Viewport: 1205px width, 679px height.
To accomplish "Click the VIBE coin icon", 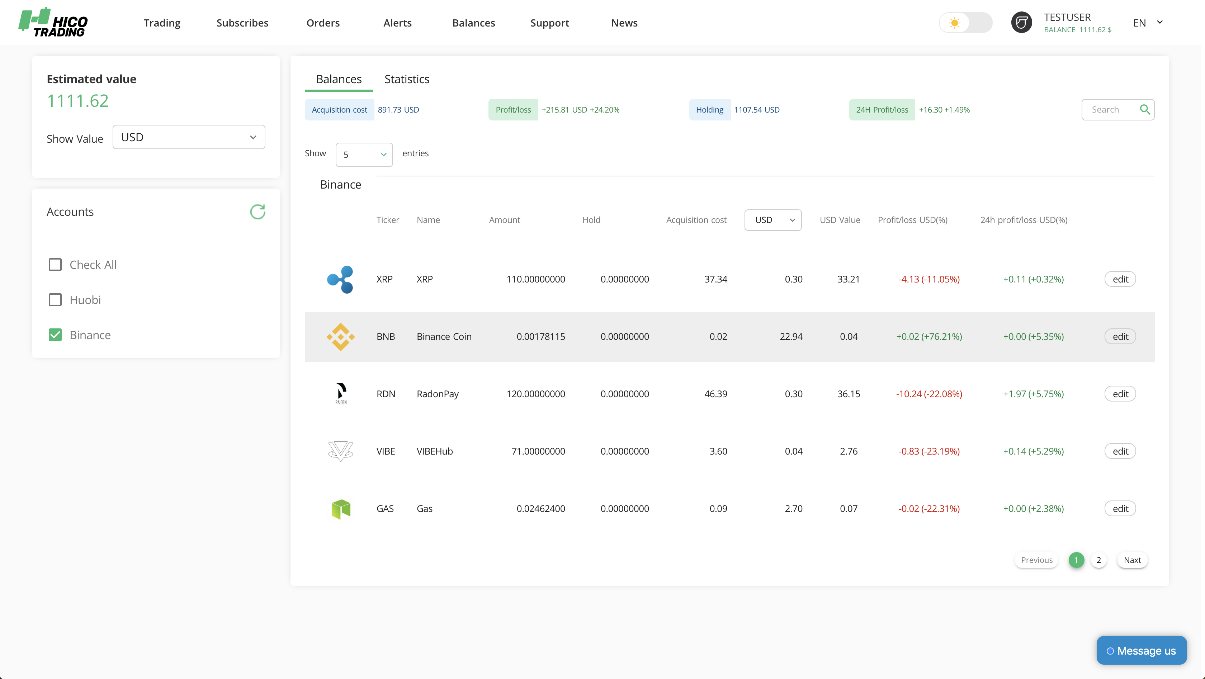I will (x=340, y=451).
